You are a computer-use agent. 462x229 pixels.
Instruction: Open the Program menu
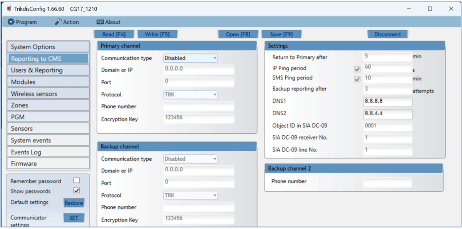pos(22,22)
